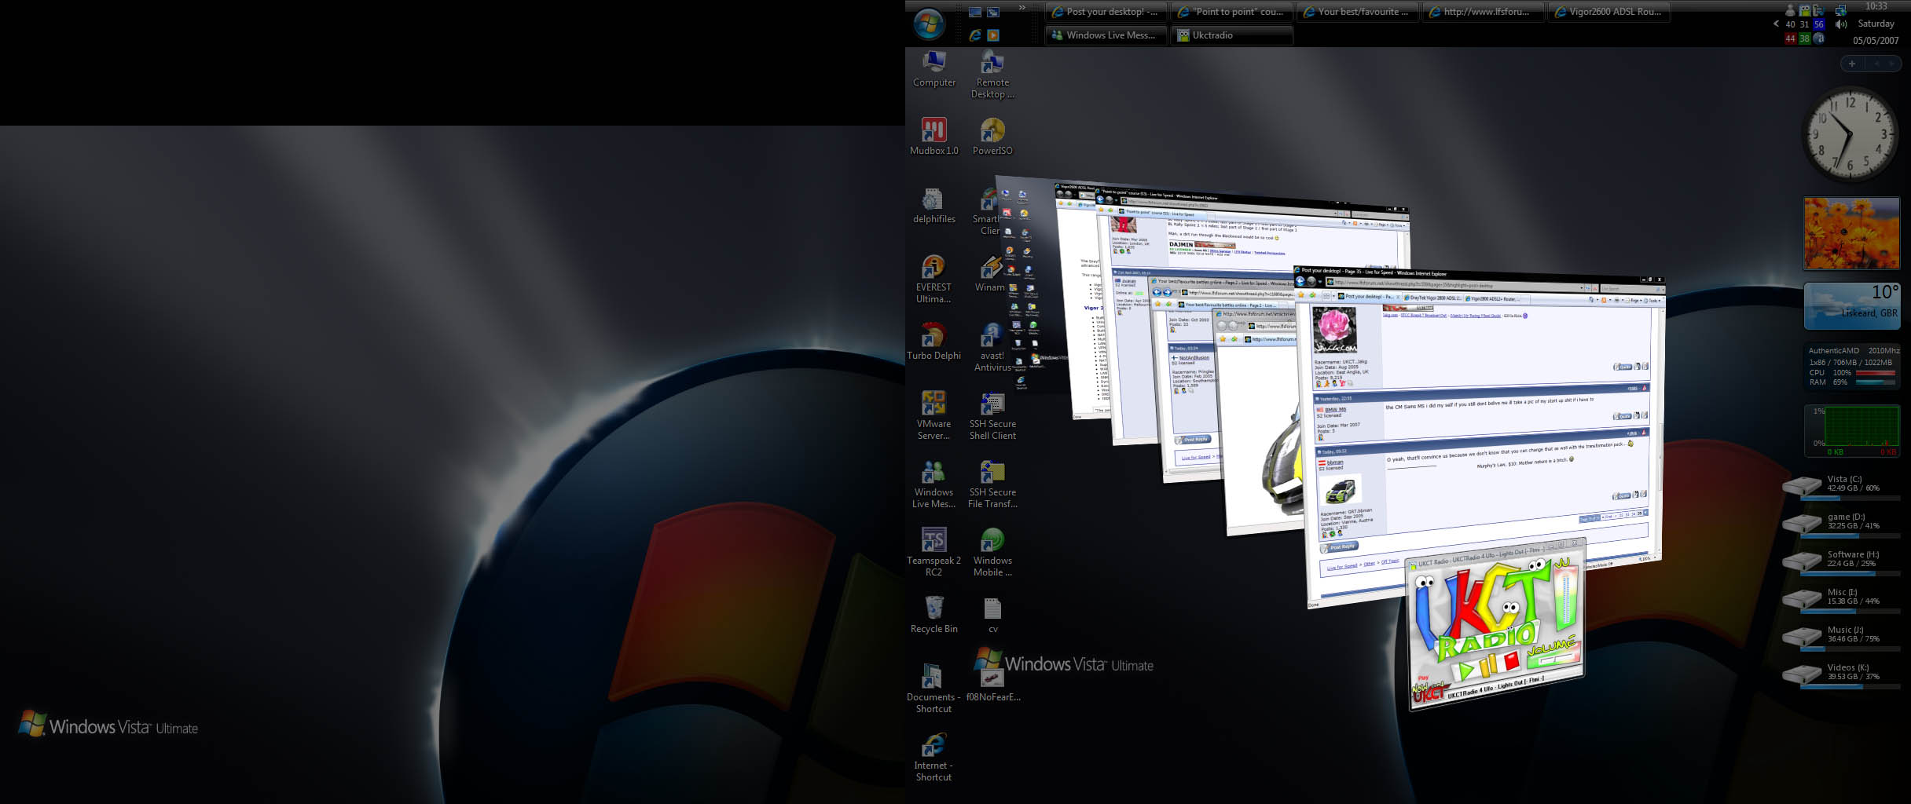The image size is (1911, 804).
Task: Open Computer desktop icon
Action: tap(933, 69)
